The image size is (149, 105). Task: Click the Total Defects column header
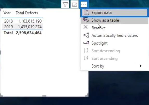tap(27, 13)
